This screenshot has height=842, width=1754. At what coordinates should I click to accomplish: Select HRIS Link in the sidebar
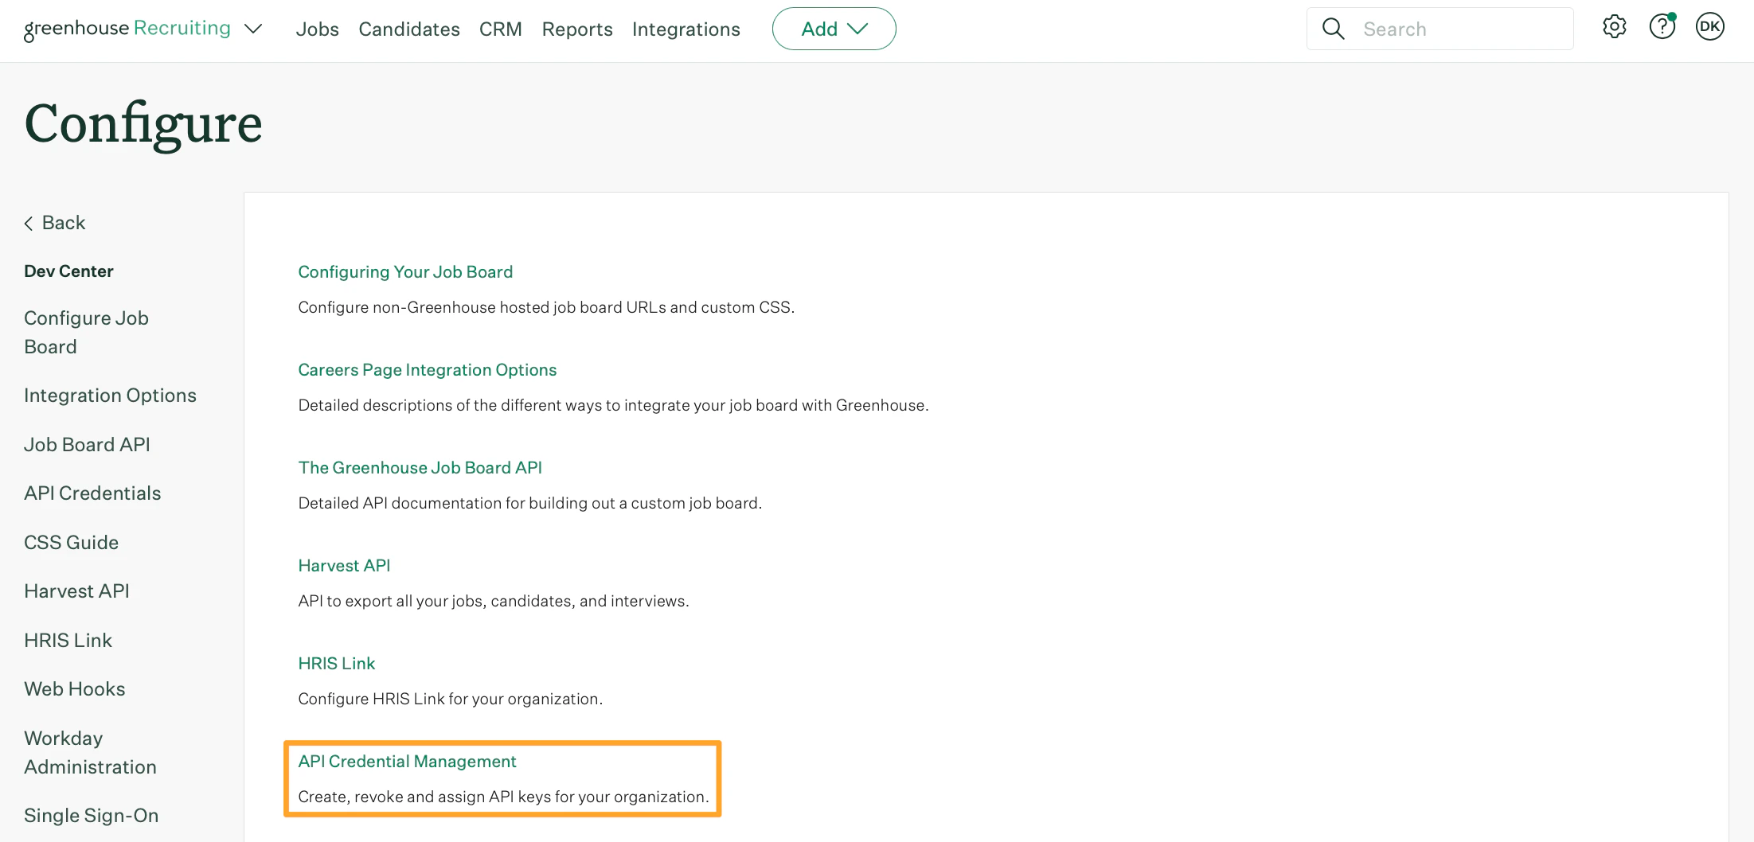coord(68,641)
